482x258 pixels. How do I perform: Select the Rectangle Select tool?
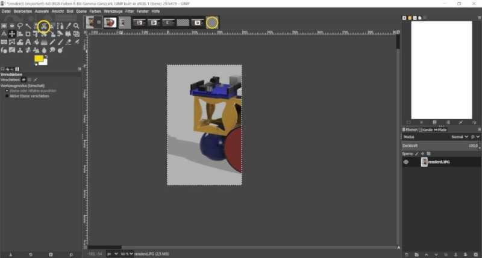coord(4,26)
